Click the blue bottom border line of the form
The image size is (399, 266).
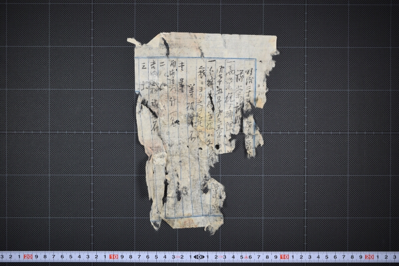pos(189,217)
